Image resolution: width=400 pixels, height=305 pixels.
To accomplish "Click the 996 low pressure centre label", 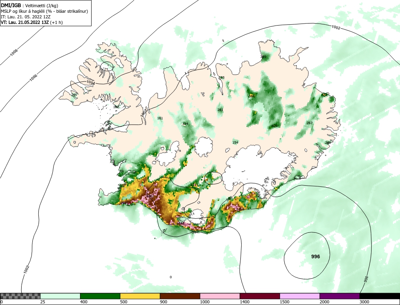I will point(316,257).
